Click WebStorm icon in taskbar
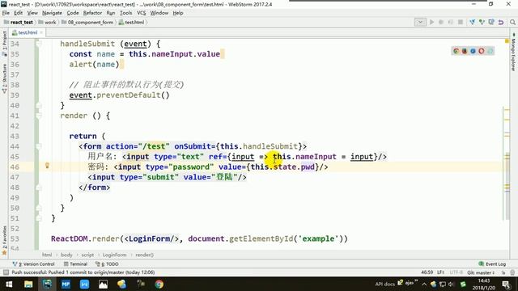This screenshot has width=518, height=291. pyautogui.click(x=47, y=284)
